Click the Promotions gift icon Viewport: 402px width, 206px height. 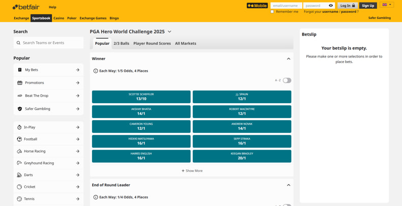20,83
